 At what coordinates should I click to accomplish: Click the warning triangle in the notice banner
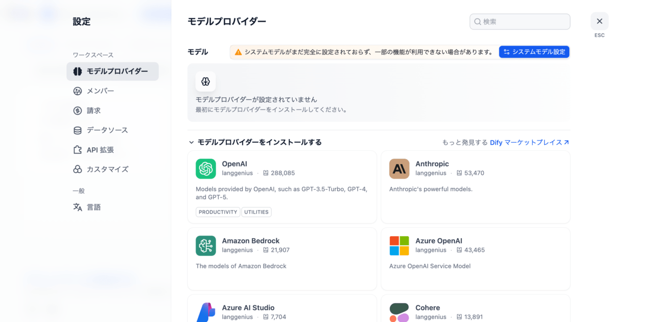coord(238,52)
